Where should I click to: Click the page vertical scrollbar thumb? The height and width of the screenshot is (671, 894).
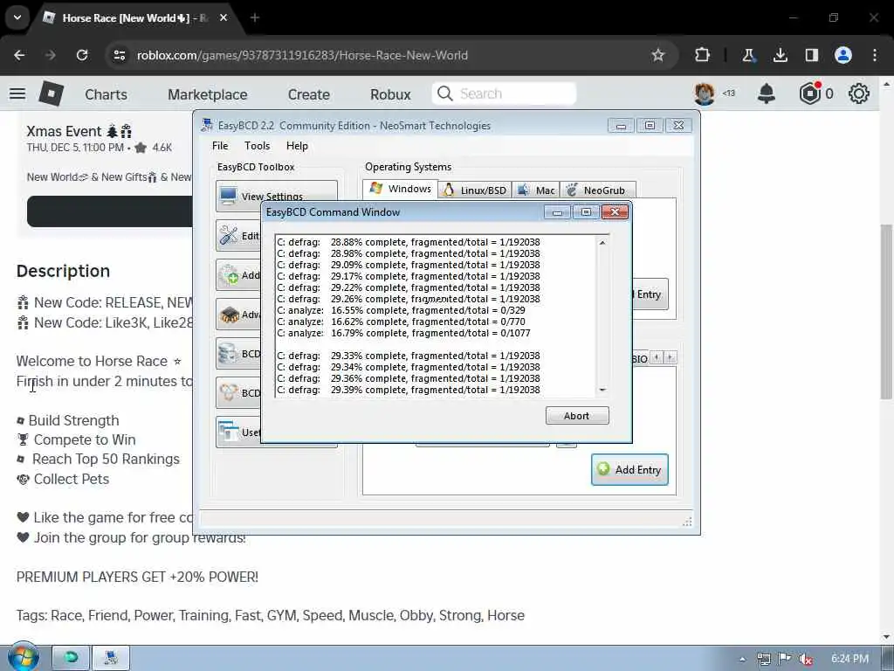[x=886, y=312]
